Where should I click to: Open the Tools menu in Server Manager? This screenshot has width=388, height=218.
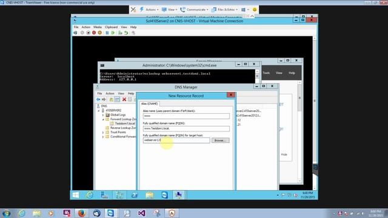click(x=266, y=73)
